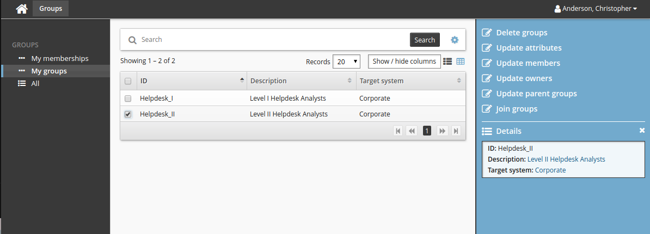The height and width of the screenshot is (234, 650).
Task: Switch to table grid view icon
Action: tap(461, 61)
